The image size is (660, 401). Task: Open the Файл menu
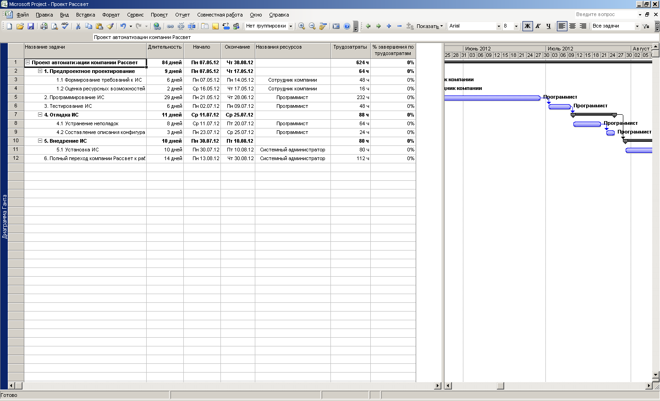(x=22, y=15)
